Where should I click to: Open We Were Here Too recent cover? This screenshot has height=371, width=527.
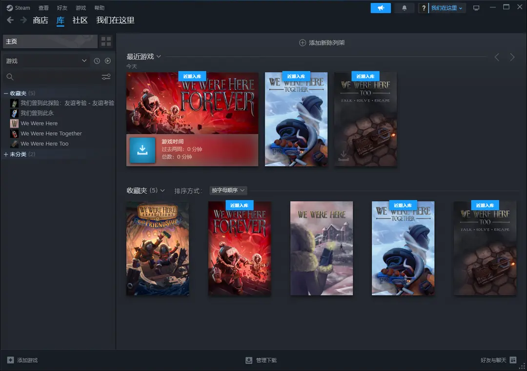click(x=365, y=119)
